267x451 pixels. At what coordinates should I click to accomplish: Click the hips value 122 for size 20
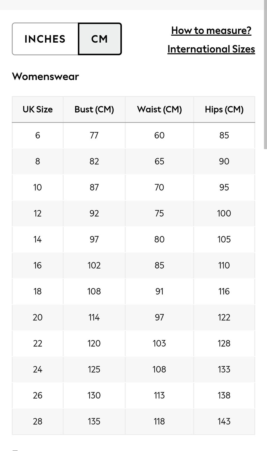[x=224, y=318]
